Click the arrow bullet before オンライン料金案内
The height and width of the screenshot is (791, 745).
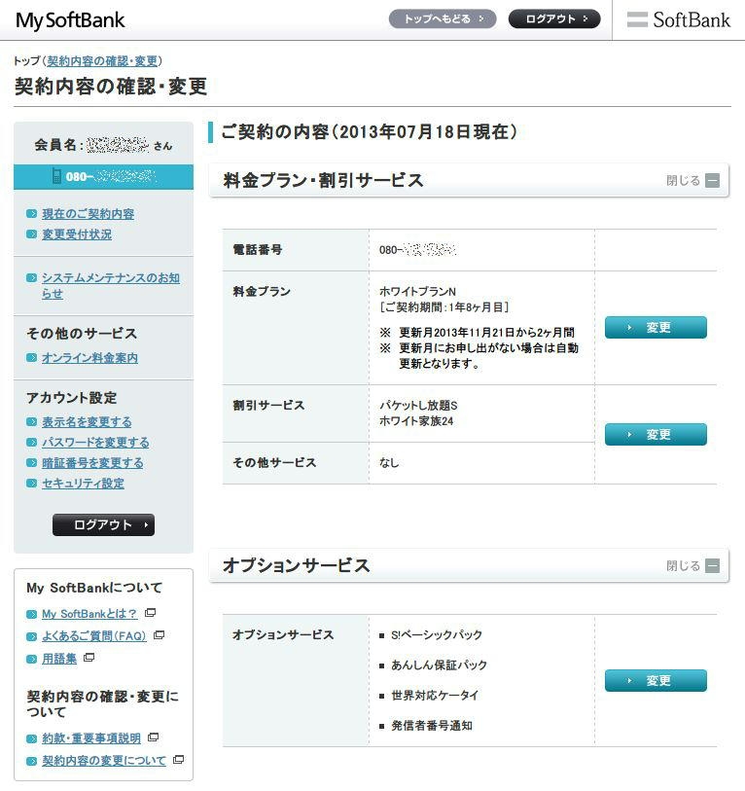31,358
